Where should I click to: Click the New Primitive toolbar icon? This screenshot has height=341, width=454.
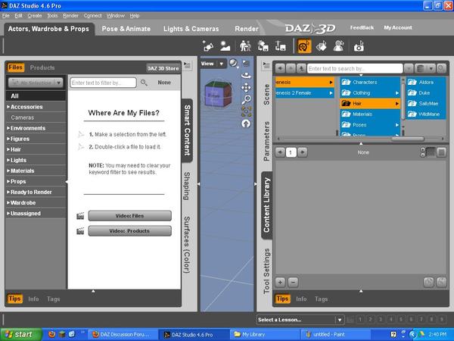[x=208, y=45]
